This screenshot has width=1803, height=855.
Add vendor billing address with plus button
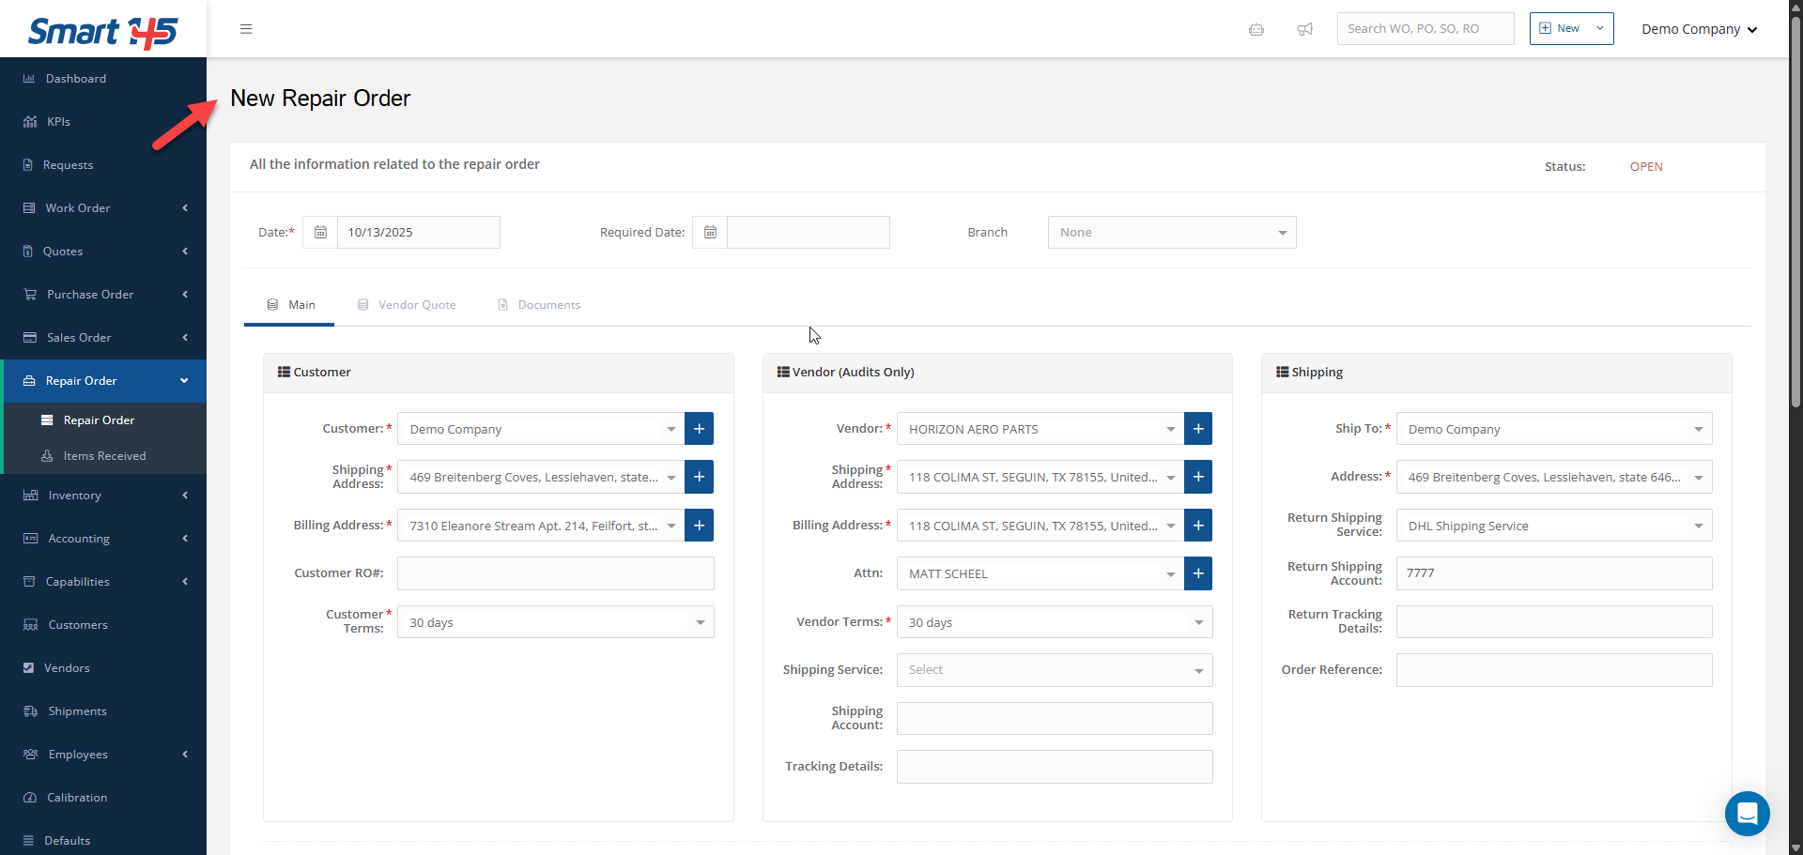pyautogui.click(x=1198, y=526)
